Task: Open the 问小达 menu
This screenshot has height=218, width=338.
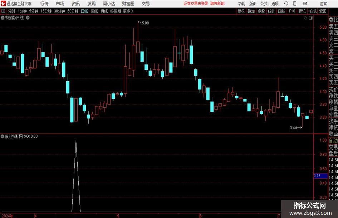Action: pos(109,4)
